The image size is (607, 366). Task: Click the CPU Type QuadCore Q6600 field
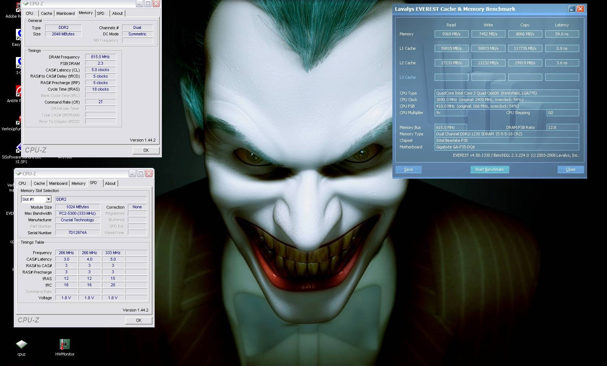pos(507,93)
